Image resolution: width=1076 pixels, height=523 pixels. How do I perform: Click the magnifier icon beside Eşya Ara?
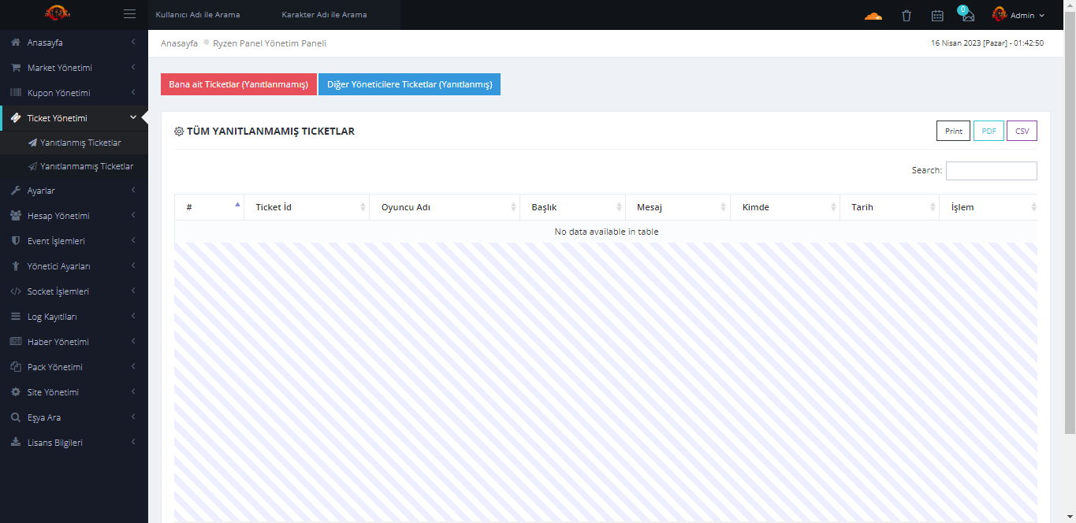(16, 417)
